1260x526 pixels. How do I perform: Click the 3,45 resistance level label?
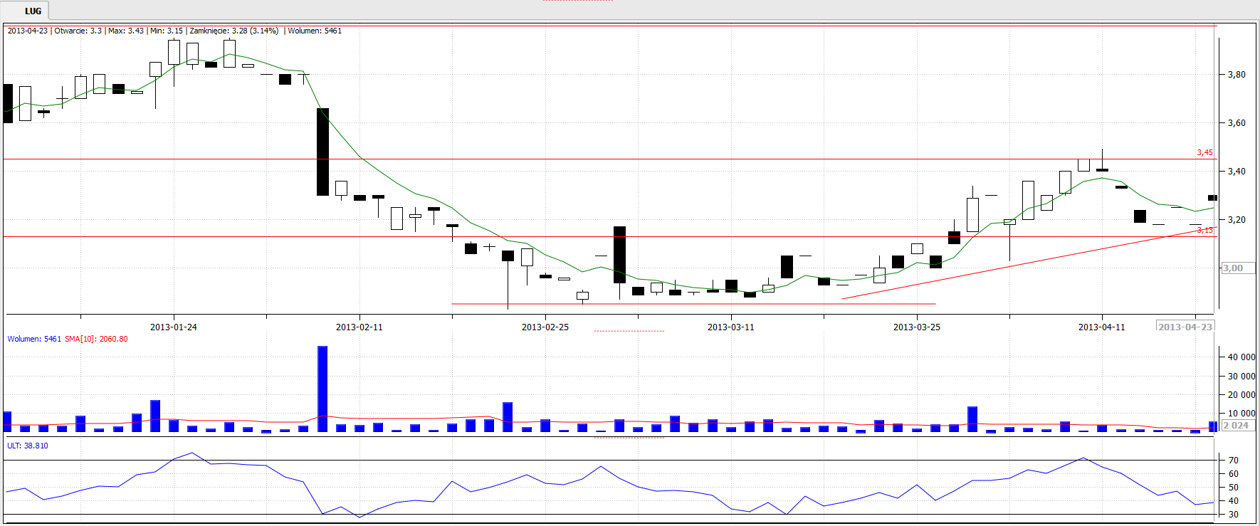[1204, 152]
